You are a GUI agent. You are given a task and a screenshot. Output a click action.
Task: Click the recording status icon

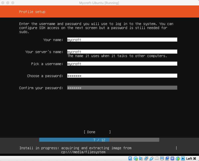point(167,158)
